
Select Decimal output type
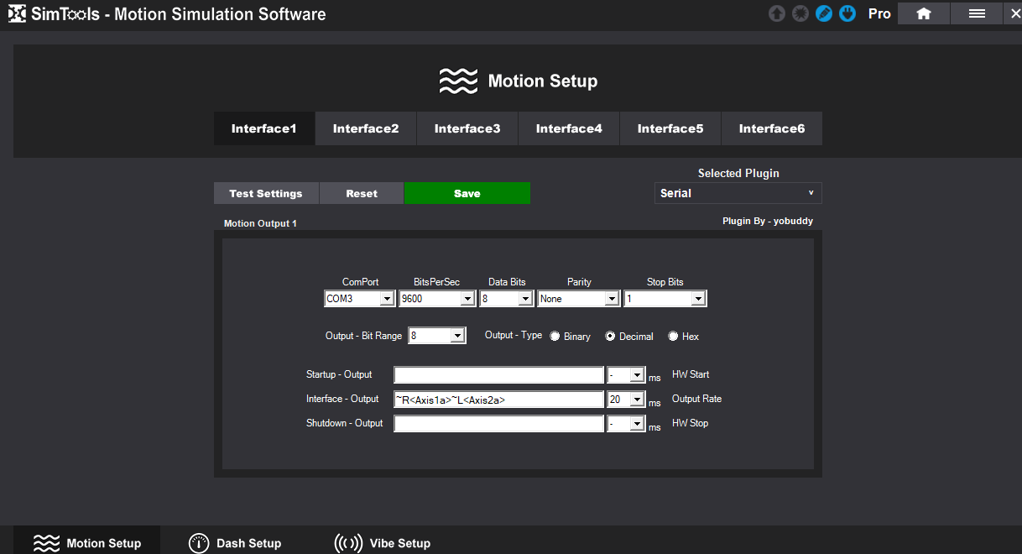[611, 337]
